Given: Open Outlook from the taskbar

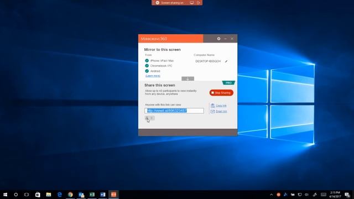Looking at the screenshot, I should pos(81,195).
